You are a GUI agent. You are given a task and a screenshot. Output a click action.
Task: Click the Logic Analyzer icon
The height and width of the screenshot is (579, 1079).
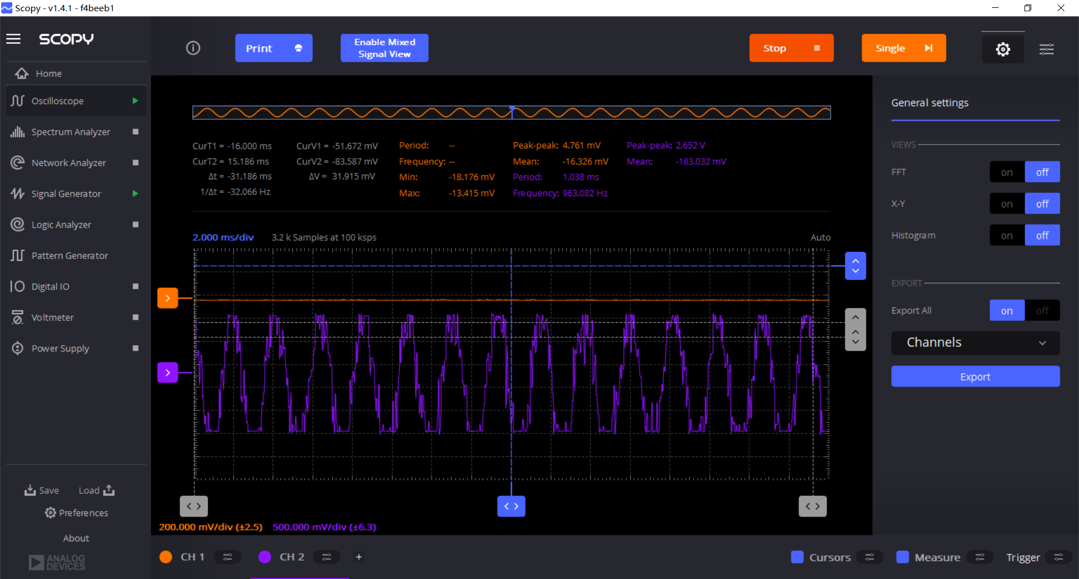(17, 224)
